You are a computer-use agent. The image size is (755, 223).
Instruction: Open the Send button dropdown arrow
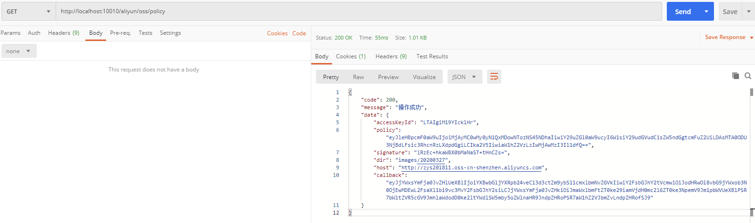tap(706, 11)
